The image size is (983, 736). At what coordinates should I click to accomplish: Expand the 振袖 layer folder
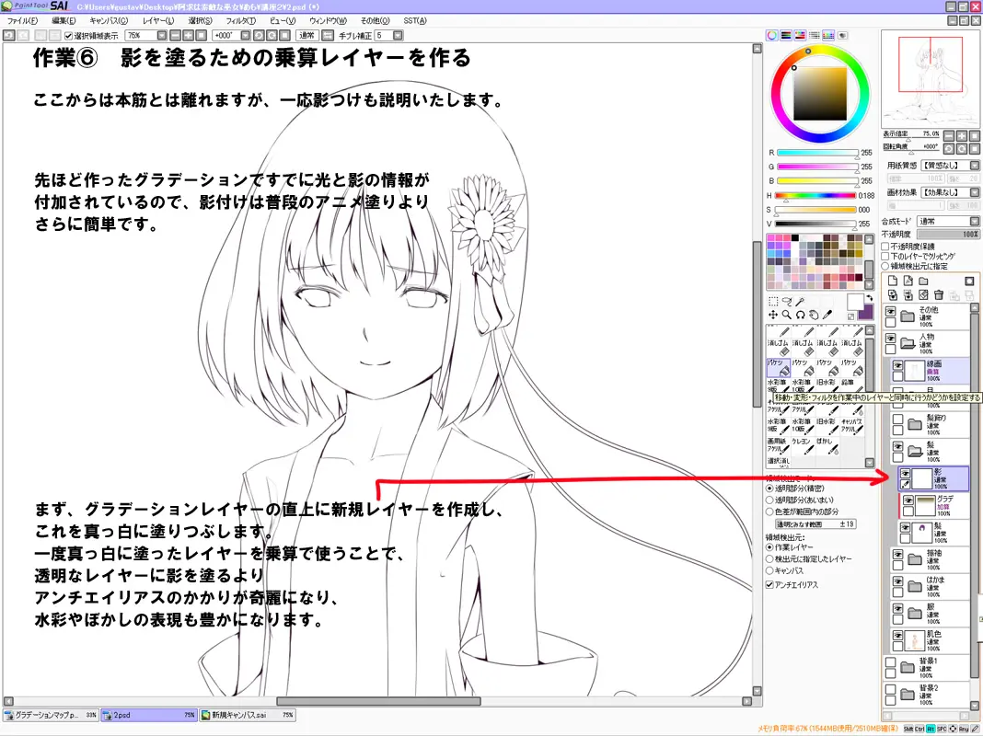click(915, 559)
